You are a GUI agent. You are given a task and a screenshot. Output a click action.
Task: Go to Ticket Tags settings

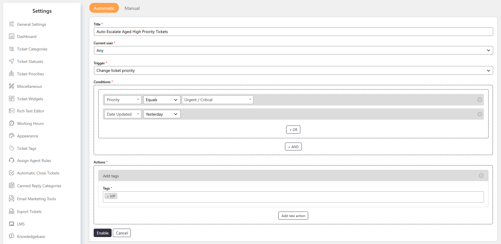27,148
